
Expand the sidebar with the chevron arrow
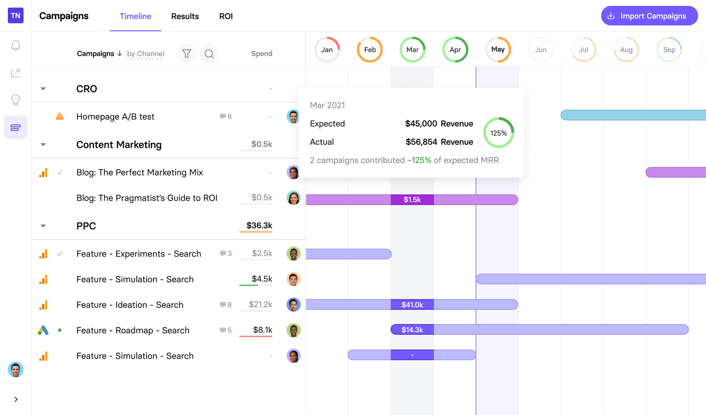tap(16, 399)
